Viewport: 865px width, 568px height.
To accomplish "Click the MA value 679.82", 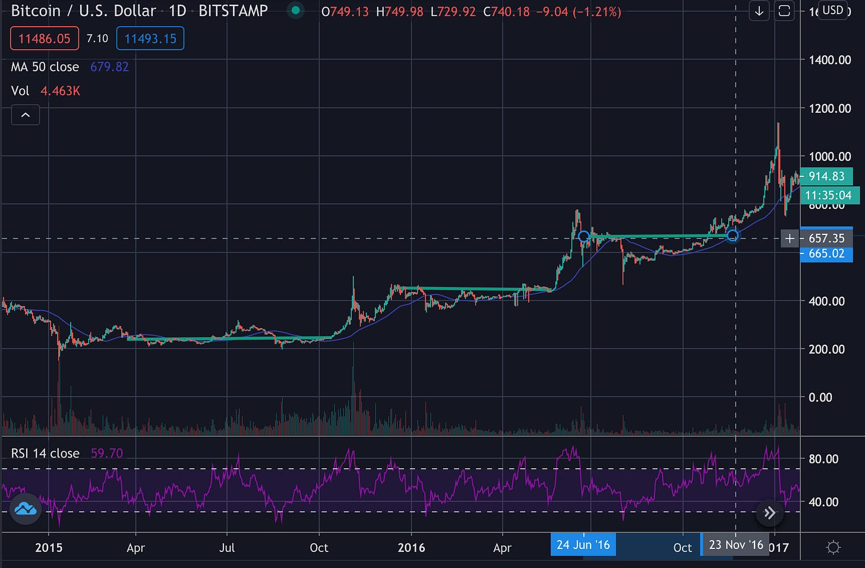I will pos(109,67).
